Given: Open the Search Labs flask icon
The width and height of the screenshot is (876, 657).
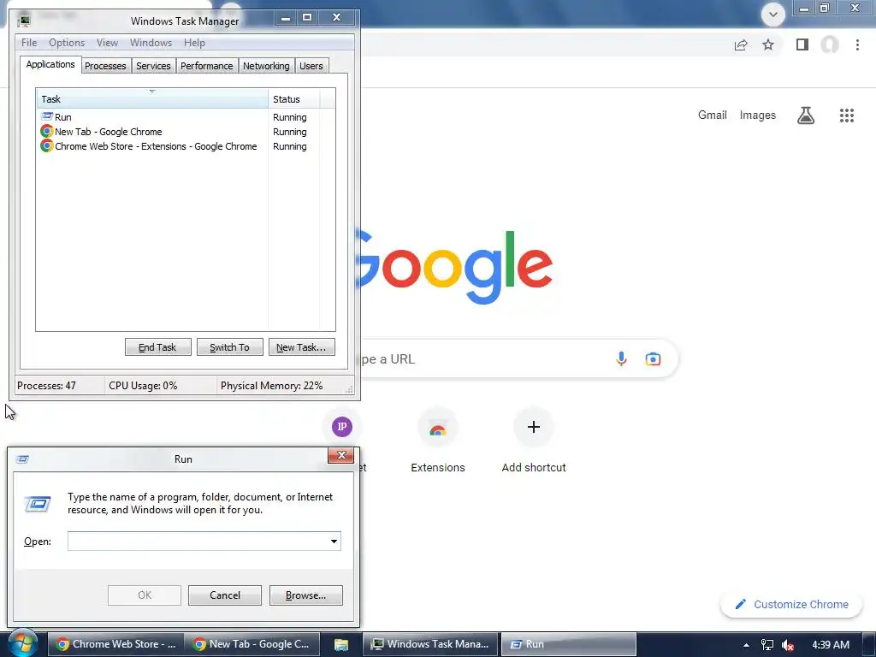Looking at the screenshot, I should click(806, 115).
